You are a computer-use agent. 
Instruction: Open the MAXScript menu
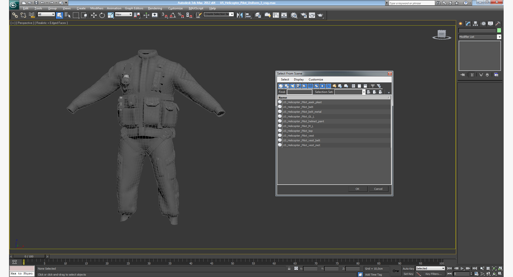tap(196, 8)
